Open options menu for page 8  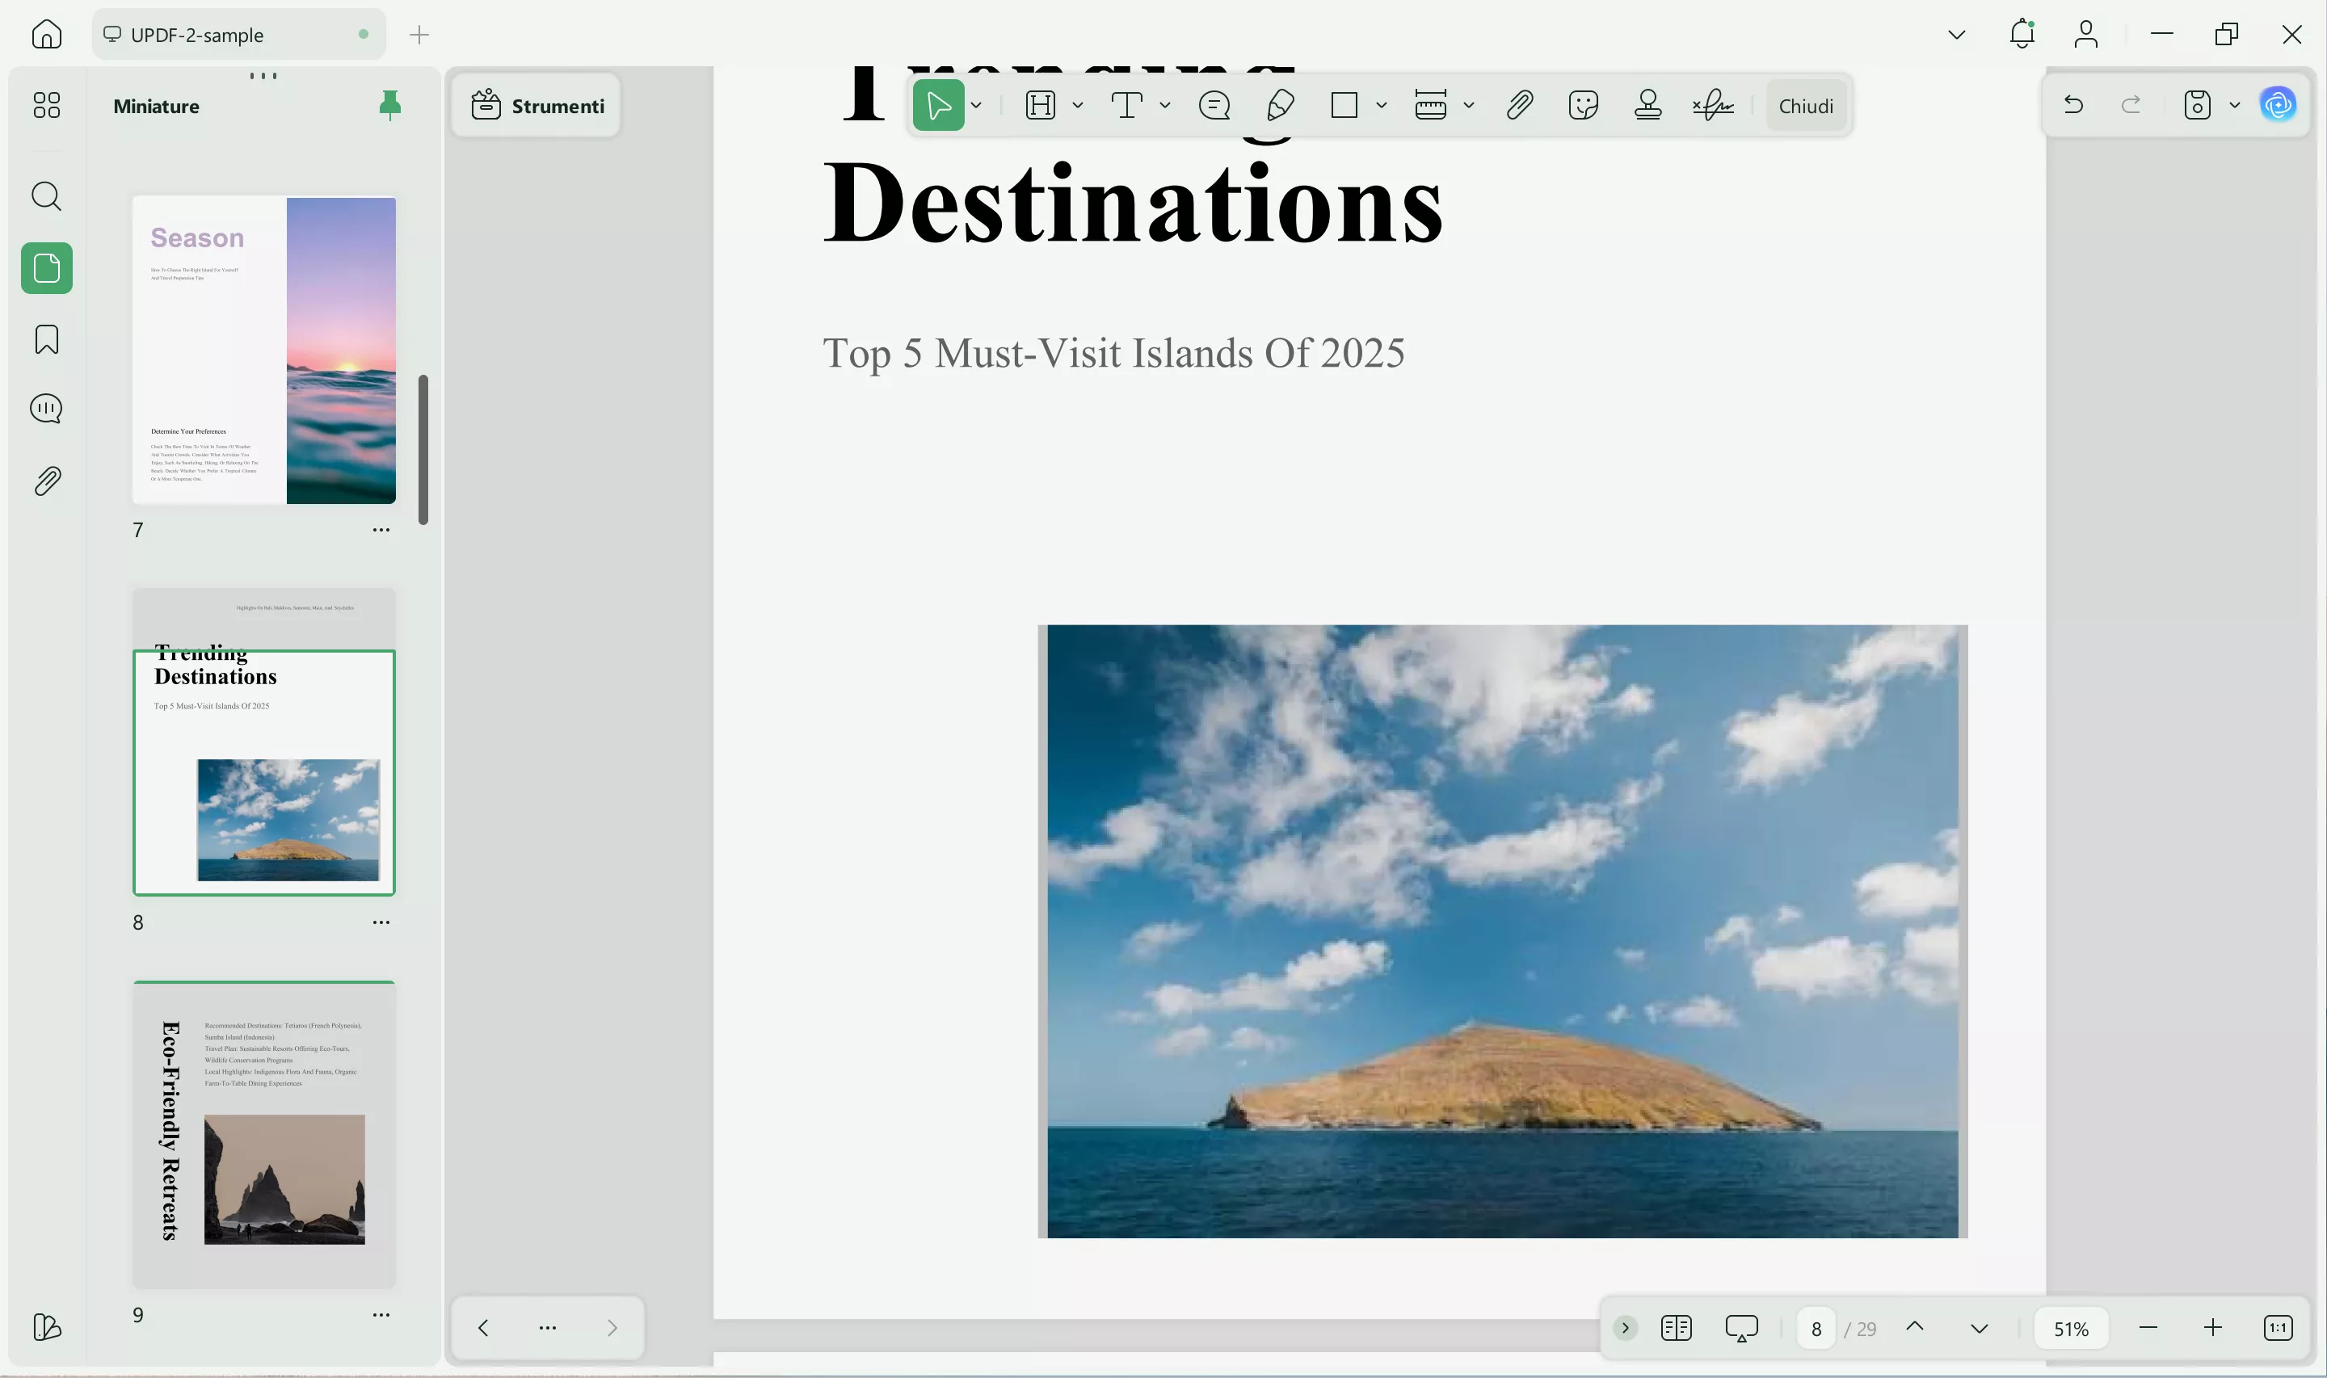pyautogui.click(x=381, y=921)
